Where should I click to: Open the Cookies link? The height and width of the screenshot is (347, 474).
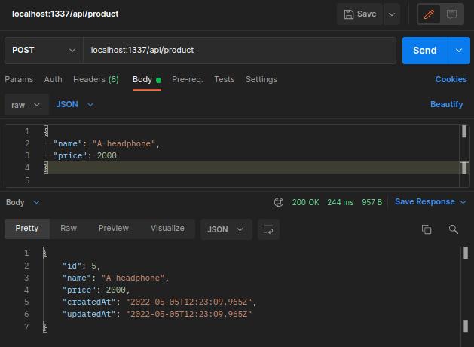(x=451, y=79)
